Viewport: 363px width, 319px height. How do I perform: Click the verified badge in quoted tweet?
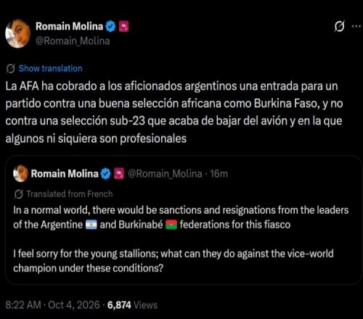click(x=105, y=174)
